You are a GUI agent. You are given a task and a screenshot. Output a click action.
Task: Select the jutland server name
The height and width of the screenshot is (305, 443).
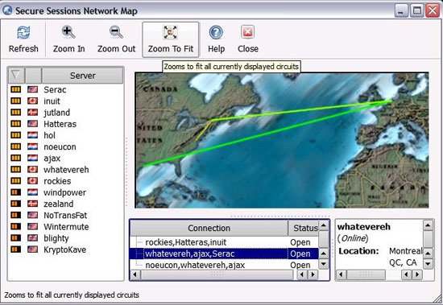(x=57, y=113)
